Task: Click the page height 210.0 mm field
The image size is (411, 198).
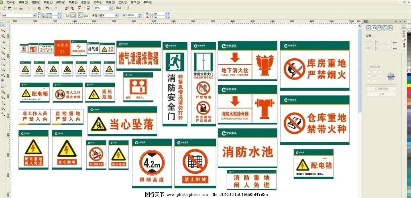Action: click(x=49, y=17)
